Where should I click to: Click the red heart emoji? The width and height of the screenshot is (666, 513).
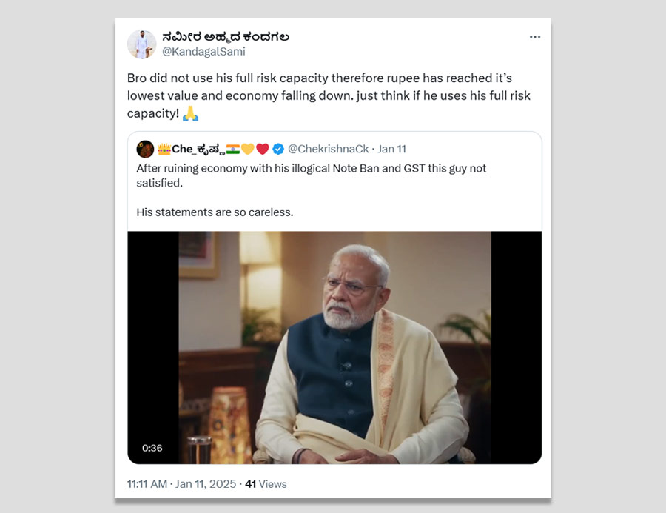(x=263, y=149)
